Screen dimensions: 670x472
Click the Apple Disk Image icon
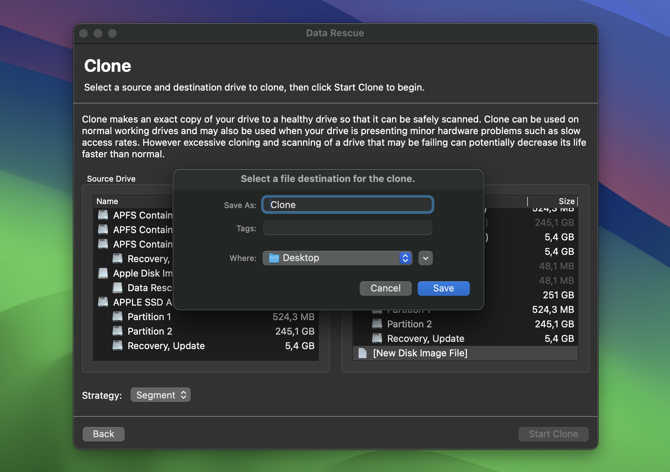103,273
